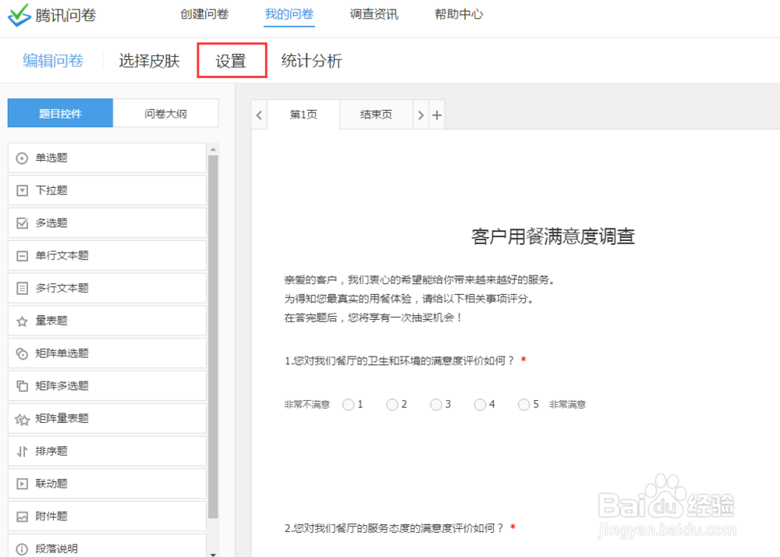The width and height of the screenshot is (780, 557).
Task: Click the Tencent Questionnaire logo icon
Action: coord(17,14)
